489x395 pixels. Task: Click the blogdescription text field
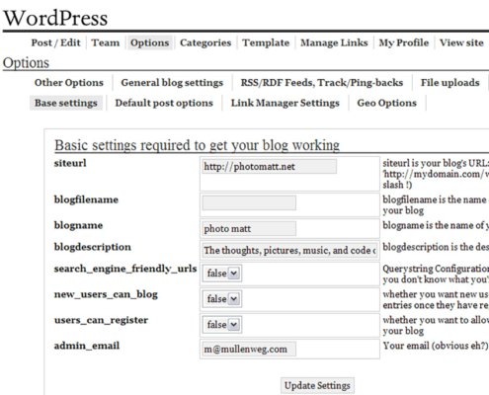[289, 251]
